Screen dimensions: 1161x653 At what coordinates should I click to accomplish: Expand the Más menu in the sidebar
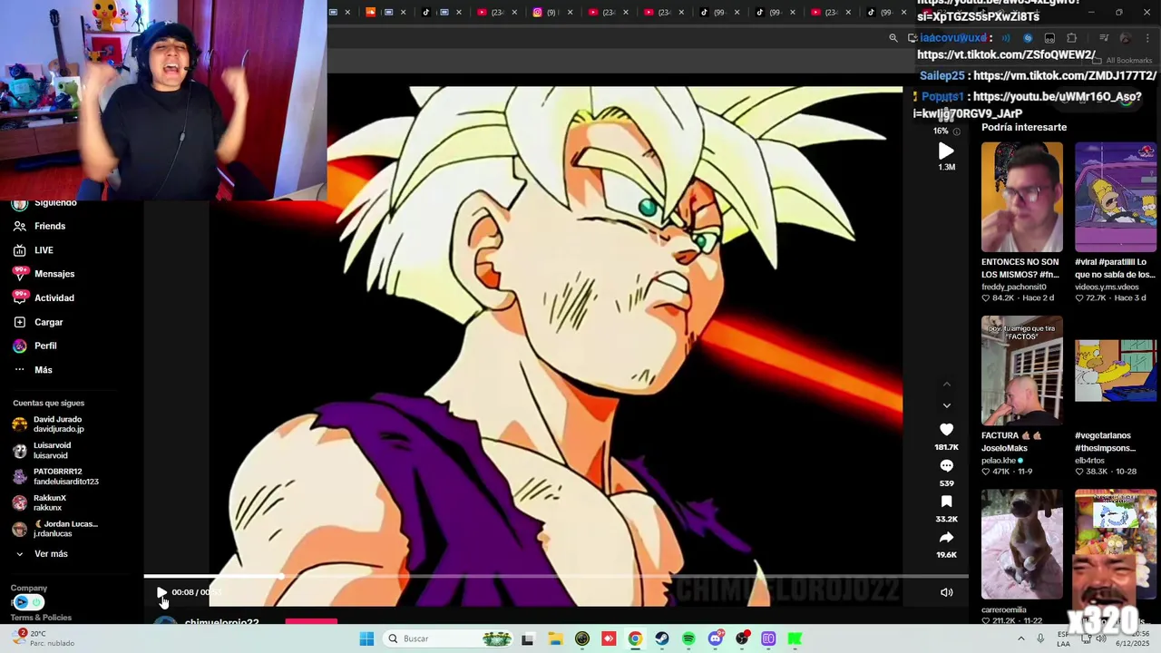pos(43,370)
